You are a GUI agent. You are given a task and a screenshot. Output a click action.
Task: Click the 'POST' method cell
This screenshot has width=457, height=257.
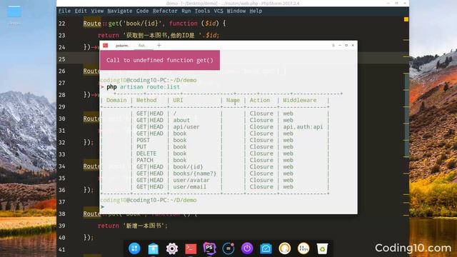coord(143,140)
